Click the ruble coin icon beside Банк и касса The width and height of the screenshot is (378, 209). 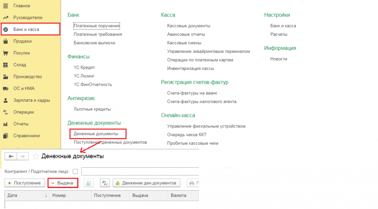click(x=6, y=30)
